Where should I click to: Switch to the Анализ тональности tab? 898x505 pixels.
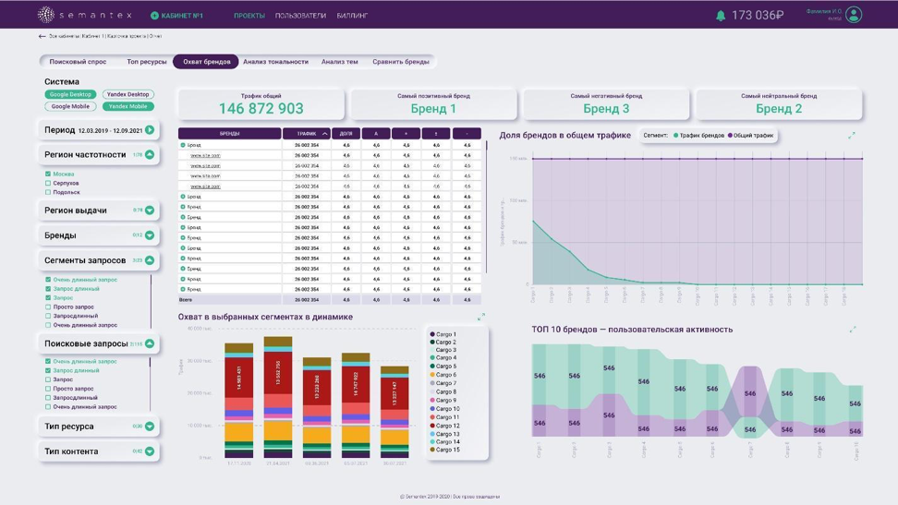click(x=275, y=62)
